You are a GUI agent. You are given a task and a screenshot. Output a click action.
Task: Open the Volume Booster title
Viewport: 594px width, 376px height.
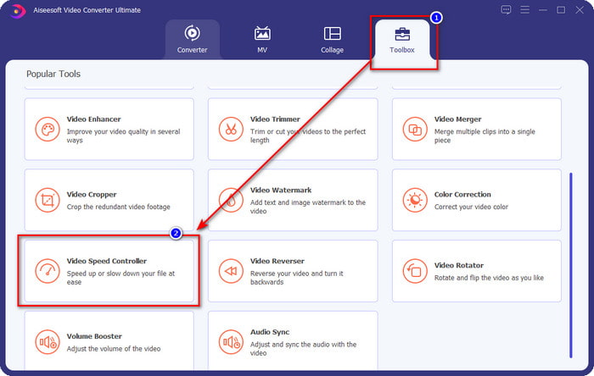94,336
